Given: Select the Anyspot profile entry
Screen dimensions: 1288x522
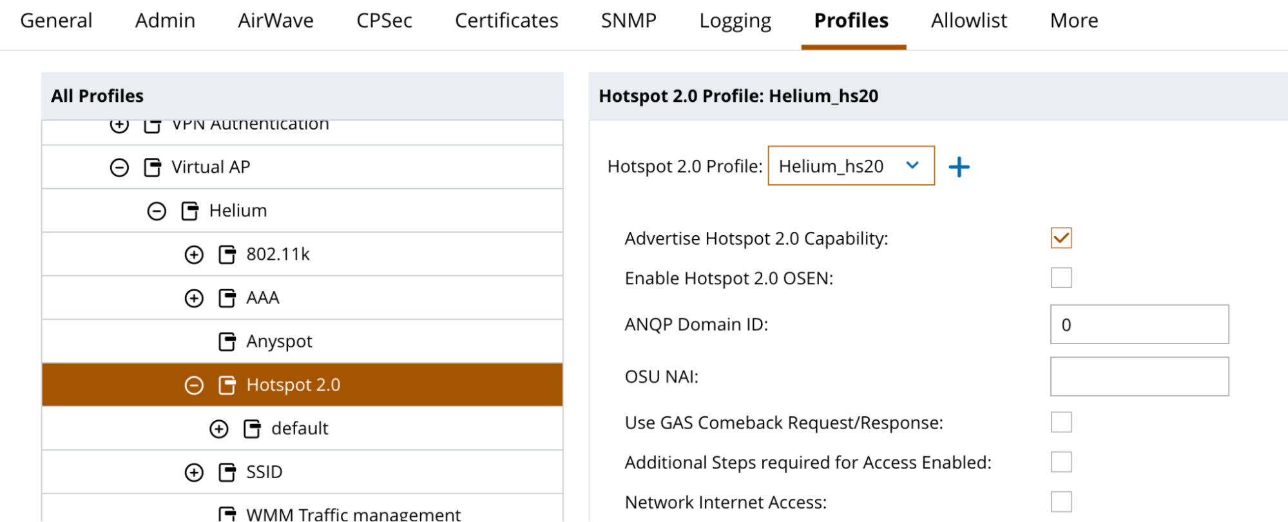Looking at the screenshot, I should [279, 342].
